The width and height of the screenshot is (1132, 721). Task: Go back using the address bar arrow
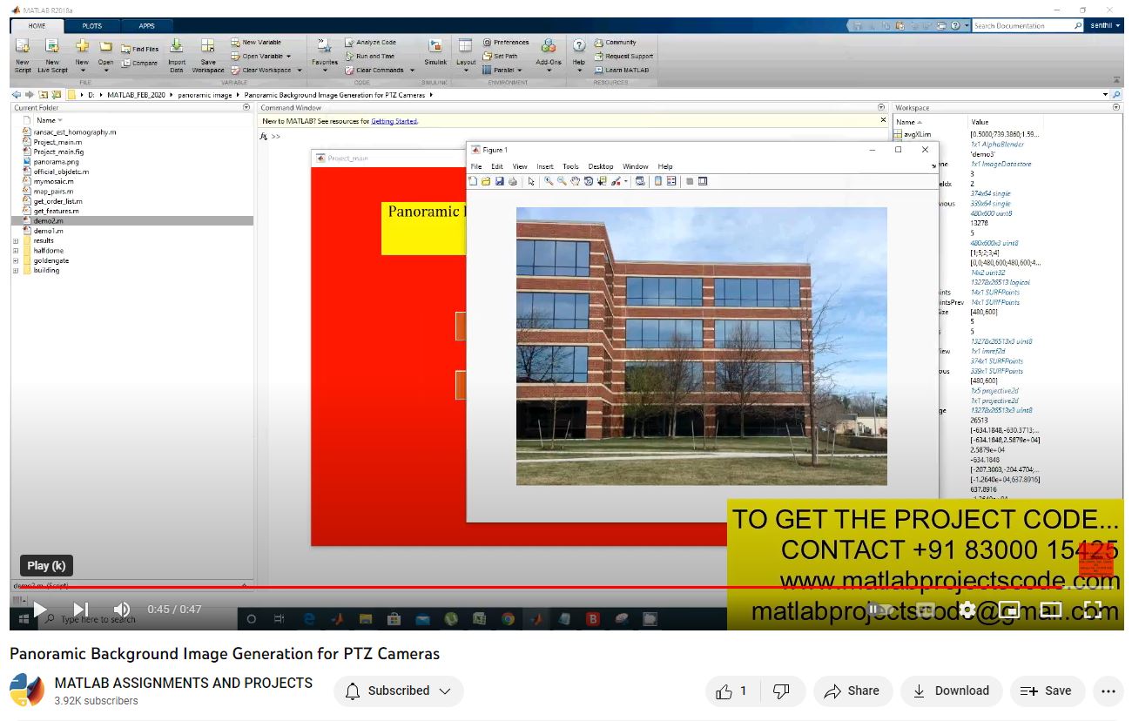17,94
